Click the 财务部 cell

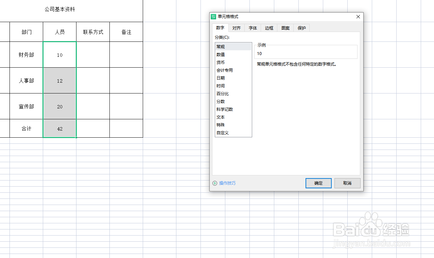(27, 55)
